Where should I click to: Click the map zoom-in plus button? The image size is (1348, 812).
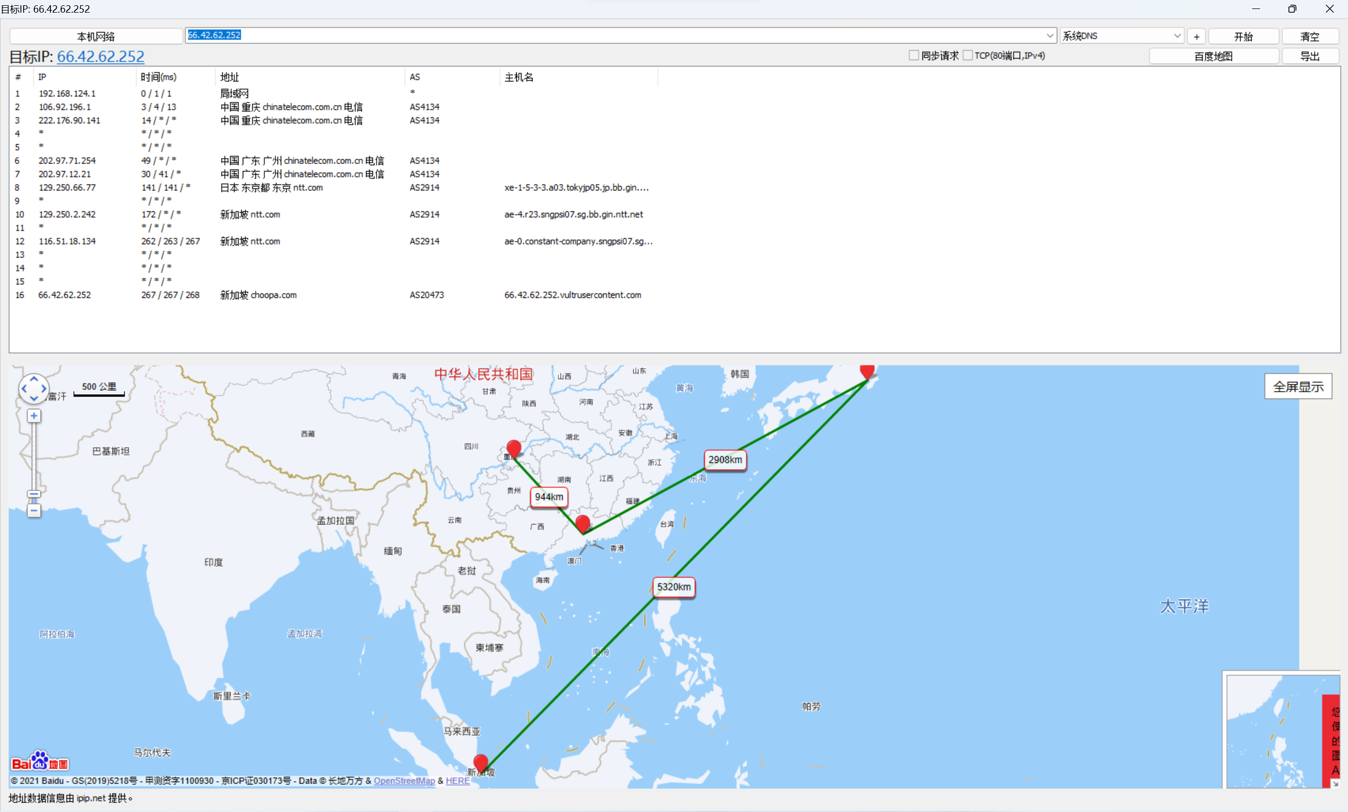(x=34, y=416)
